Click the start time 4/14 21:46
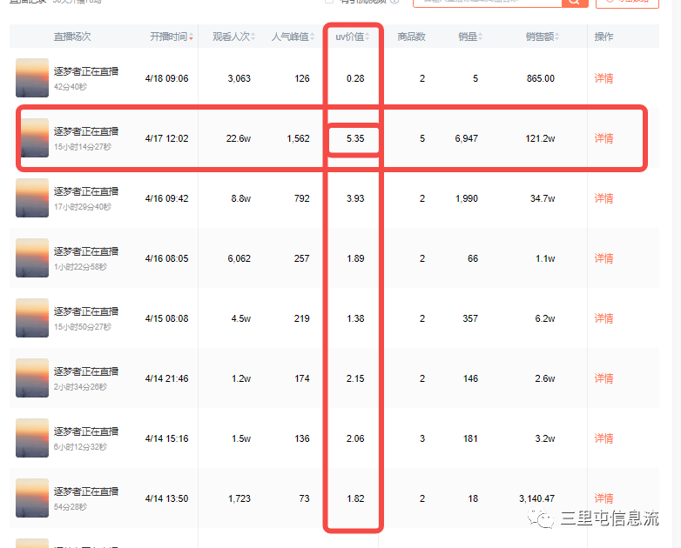Screen dimensions: 681x548 click(x=167, y=378)
